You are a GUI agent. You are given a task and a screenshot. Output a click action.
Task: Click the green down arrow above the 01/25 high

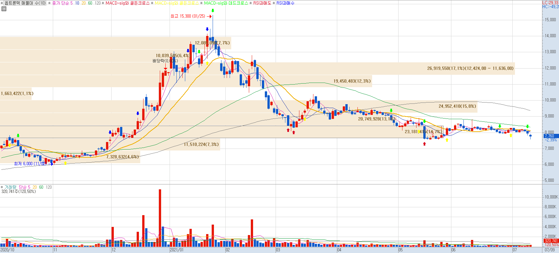pyautogui.click(x=213, y=10)
